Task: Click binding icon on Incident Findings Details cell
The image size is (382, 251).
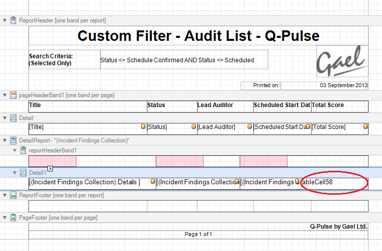Action: [x=153, y=181]
